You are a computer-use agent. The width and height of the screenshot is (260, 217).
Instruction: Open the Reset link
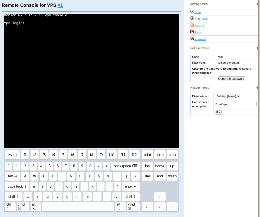tap(198, 33)
